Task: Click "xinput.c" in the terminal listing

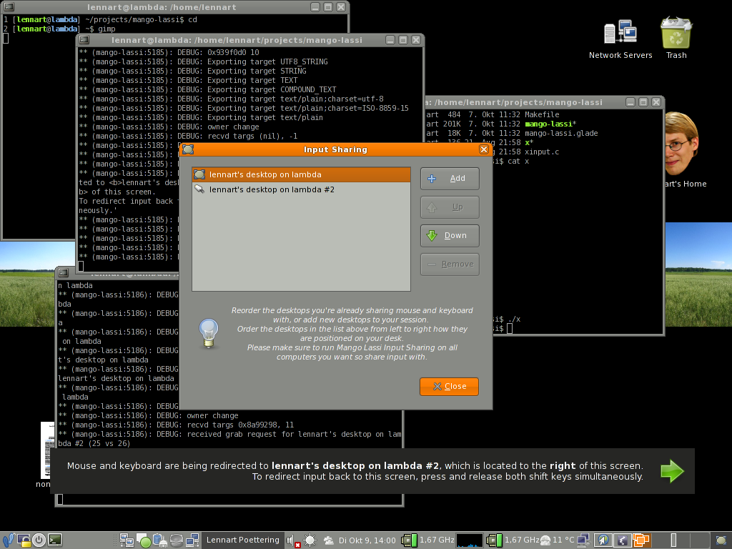Action: [x=542, y=152]
